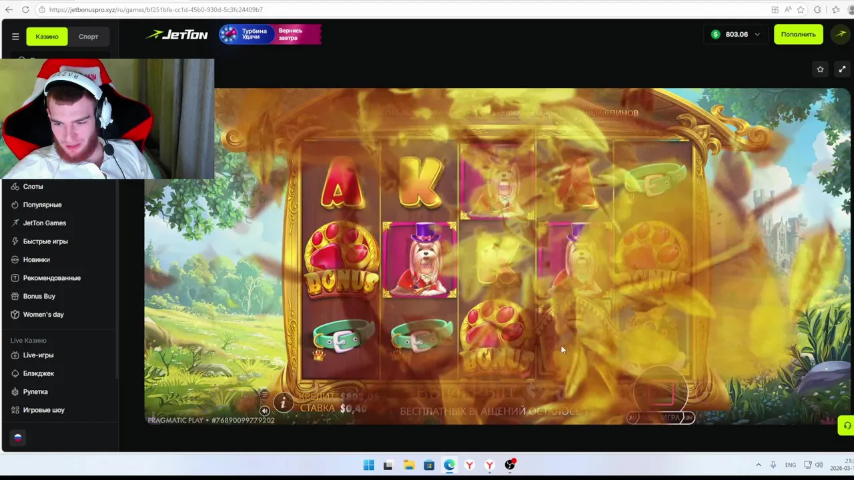Open Слоты in the sidebar
The image size is (854, 480).
(33, 187)
